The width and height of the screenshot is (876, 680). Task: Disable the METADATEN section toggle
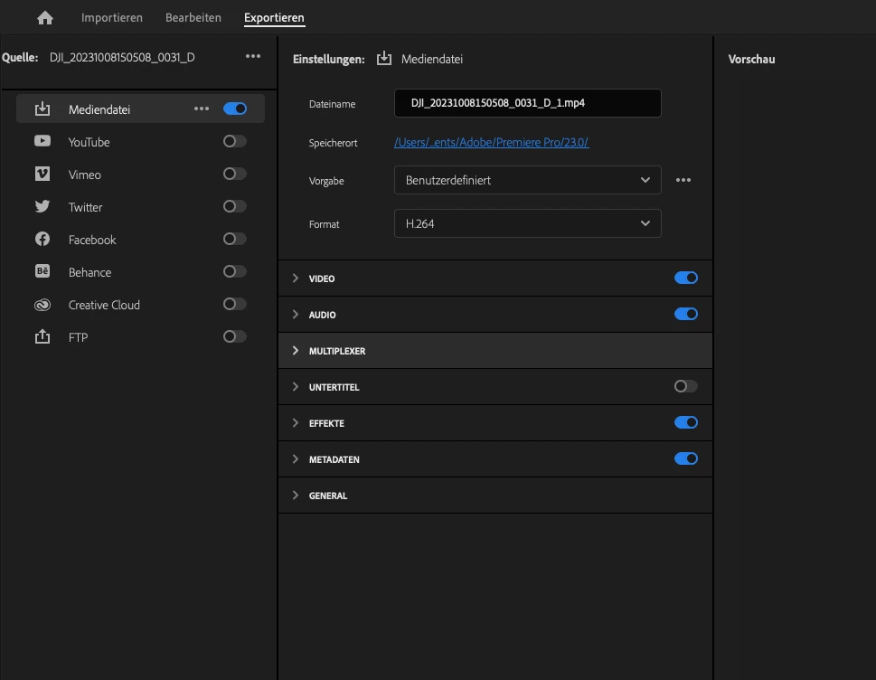point(686,458)
